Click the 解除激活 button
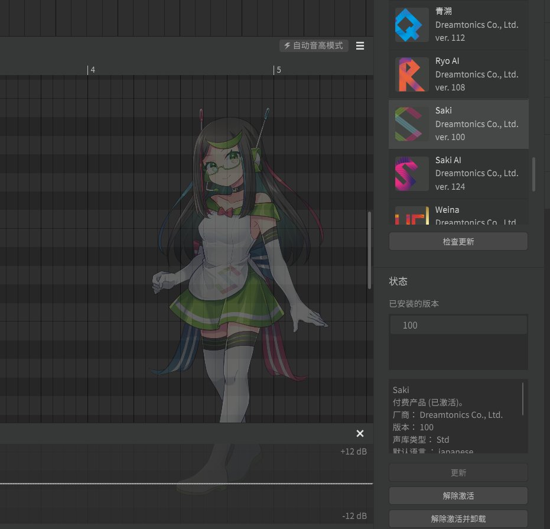The image size is (550, 529). click(x=458, y=496)
